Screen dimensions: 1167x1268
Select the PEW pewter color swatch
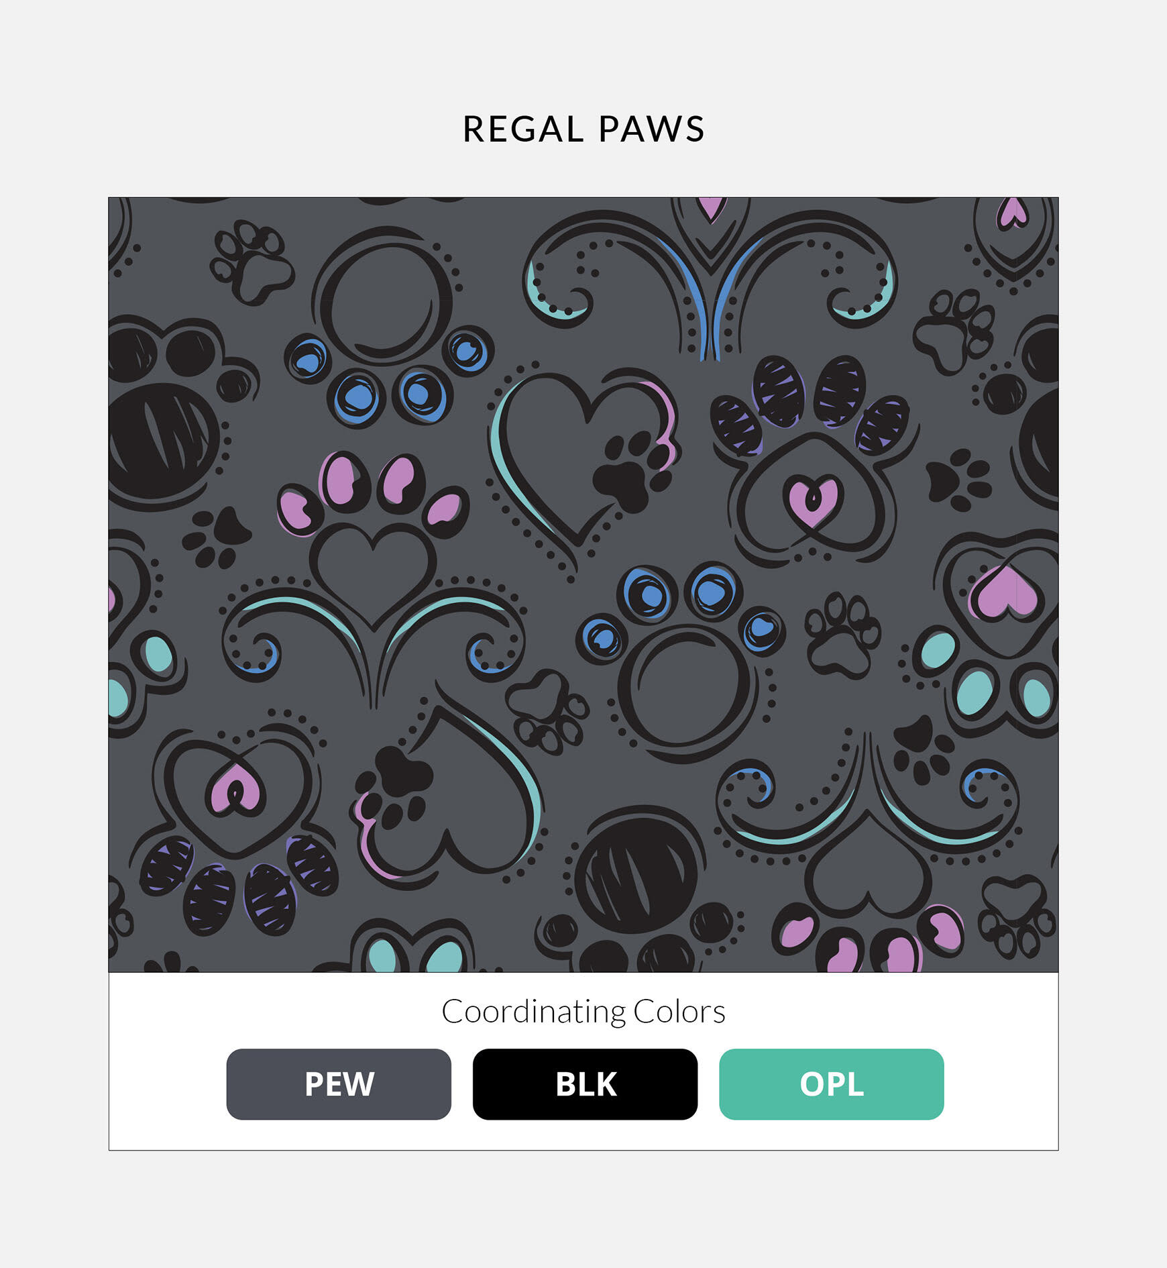click(339, 1084)
